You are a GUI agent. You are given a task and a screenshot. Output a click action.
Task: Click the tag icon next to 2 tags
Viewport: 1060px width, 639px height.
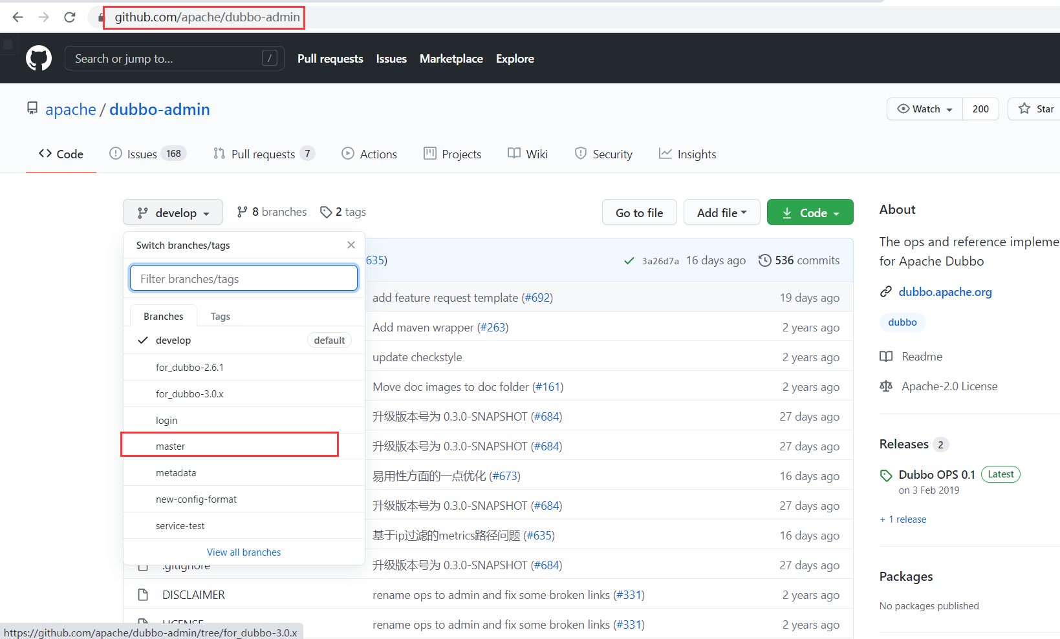pos(326,212)
